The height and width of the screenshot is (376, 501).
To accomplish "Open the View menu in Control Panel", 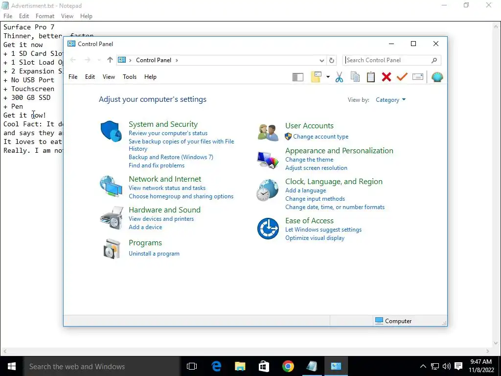I will click(x=109, y=77).
